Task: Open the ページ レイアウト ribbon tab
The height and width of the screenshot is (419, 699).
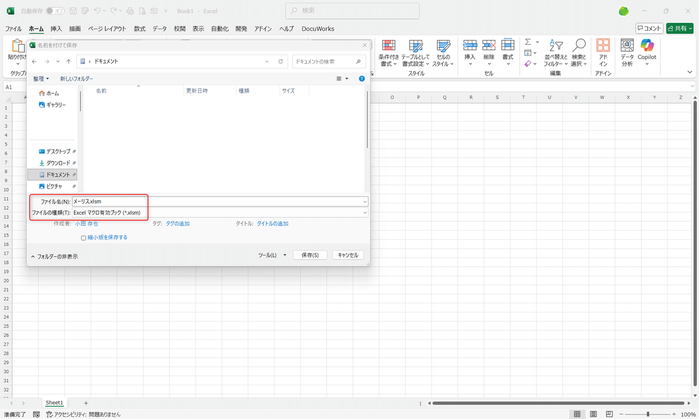Action: click(x=107, y=29)
